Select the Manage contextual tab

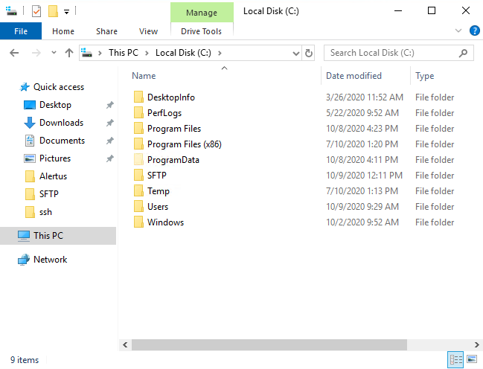click(x=202, y=13)
